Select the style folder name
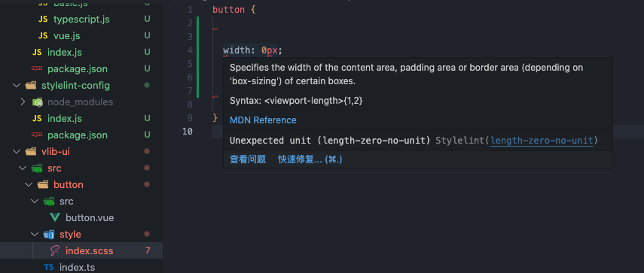The width and height of the screenshot is (644, 273). 70,235
